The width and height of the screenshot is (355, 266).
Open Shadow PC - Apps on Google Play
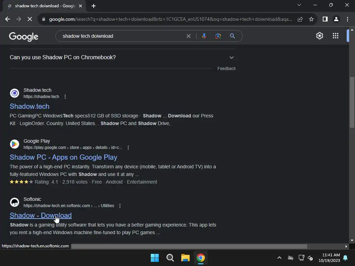(x=63, y=157)
